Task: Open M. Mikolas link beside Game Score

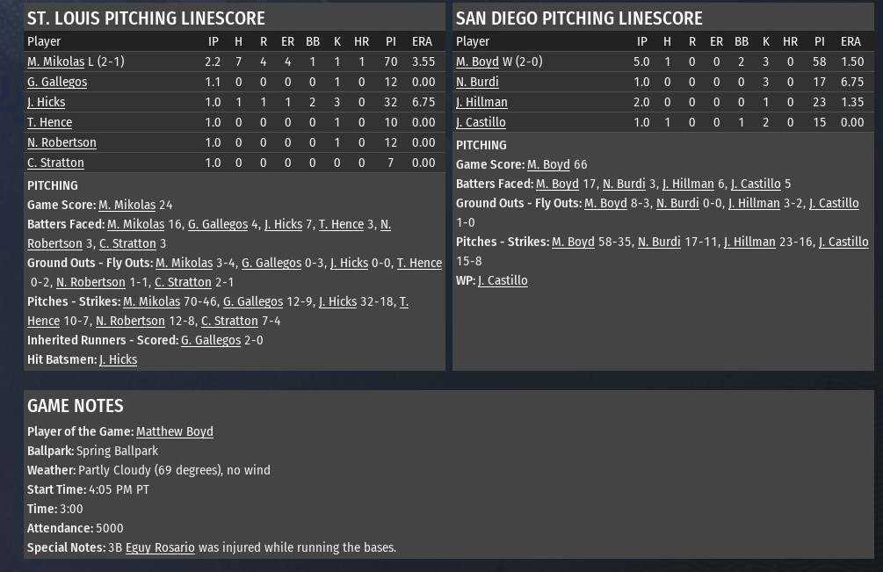Action: 127,205
